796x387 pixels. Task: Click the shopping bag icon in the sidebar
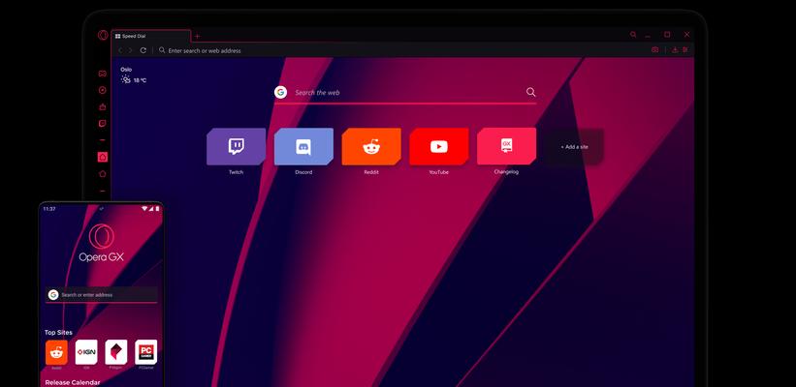(103, 106)
